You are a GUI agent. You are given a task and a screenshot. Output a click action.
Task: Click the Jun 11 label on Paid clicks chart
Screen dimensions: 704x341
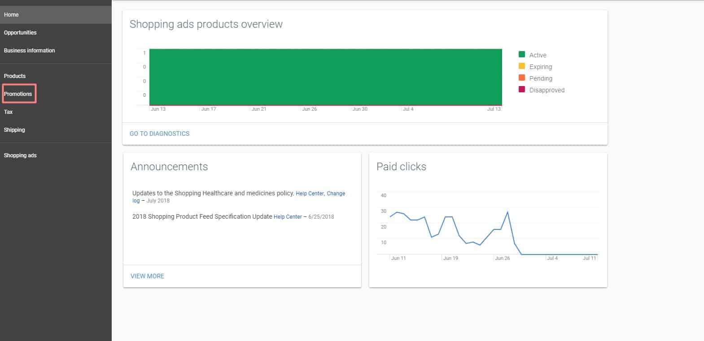[x=398, y=258]
